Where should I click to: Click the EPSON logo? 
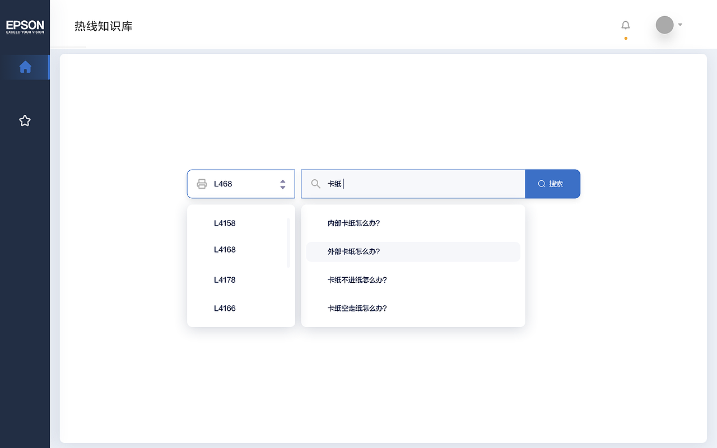click(x=25, y=26)
